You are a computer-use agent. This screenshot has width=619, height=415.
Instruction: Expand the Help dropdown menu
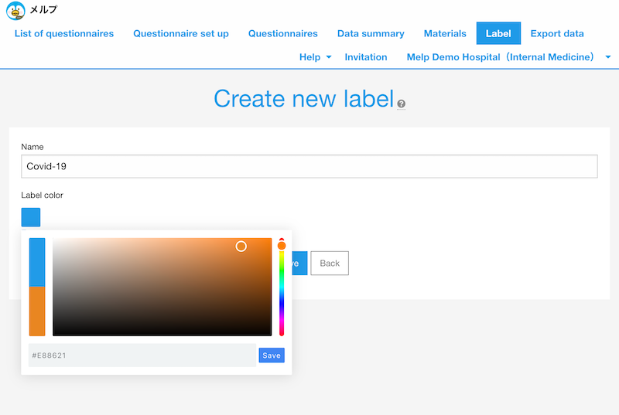pyautogui.click(x=315, y=57)
